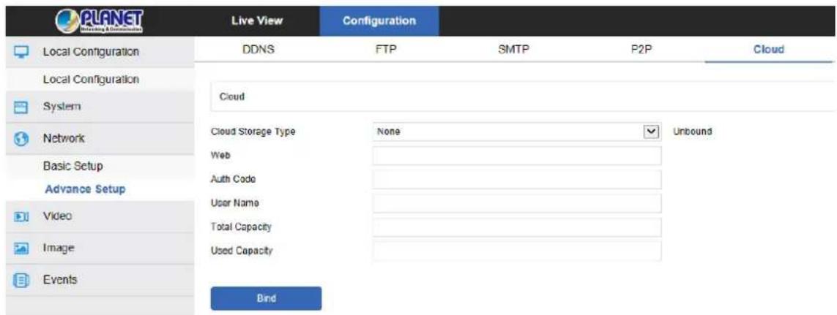This screenshot has height=315, width=837.
Task: Open Advance Setup under Network
Action: [86, 189]
